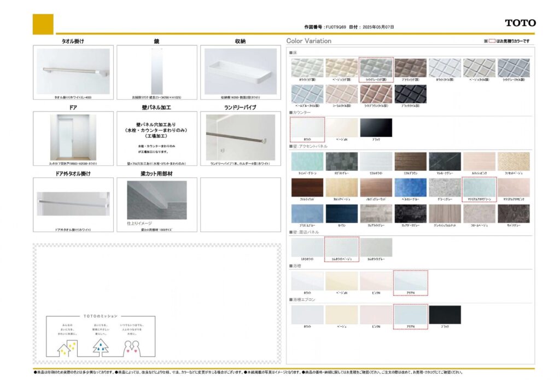Click the Color Variation section heading
560x388 pixels.
[309, 40]
